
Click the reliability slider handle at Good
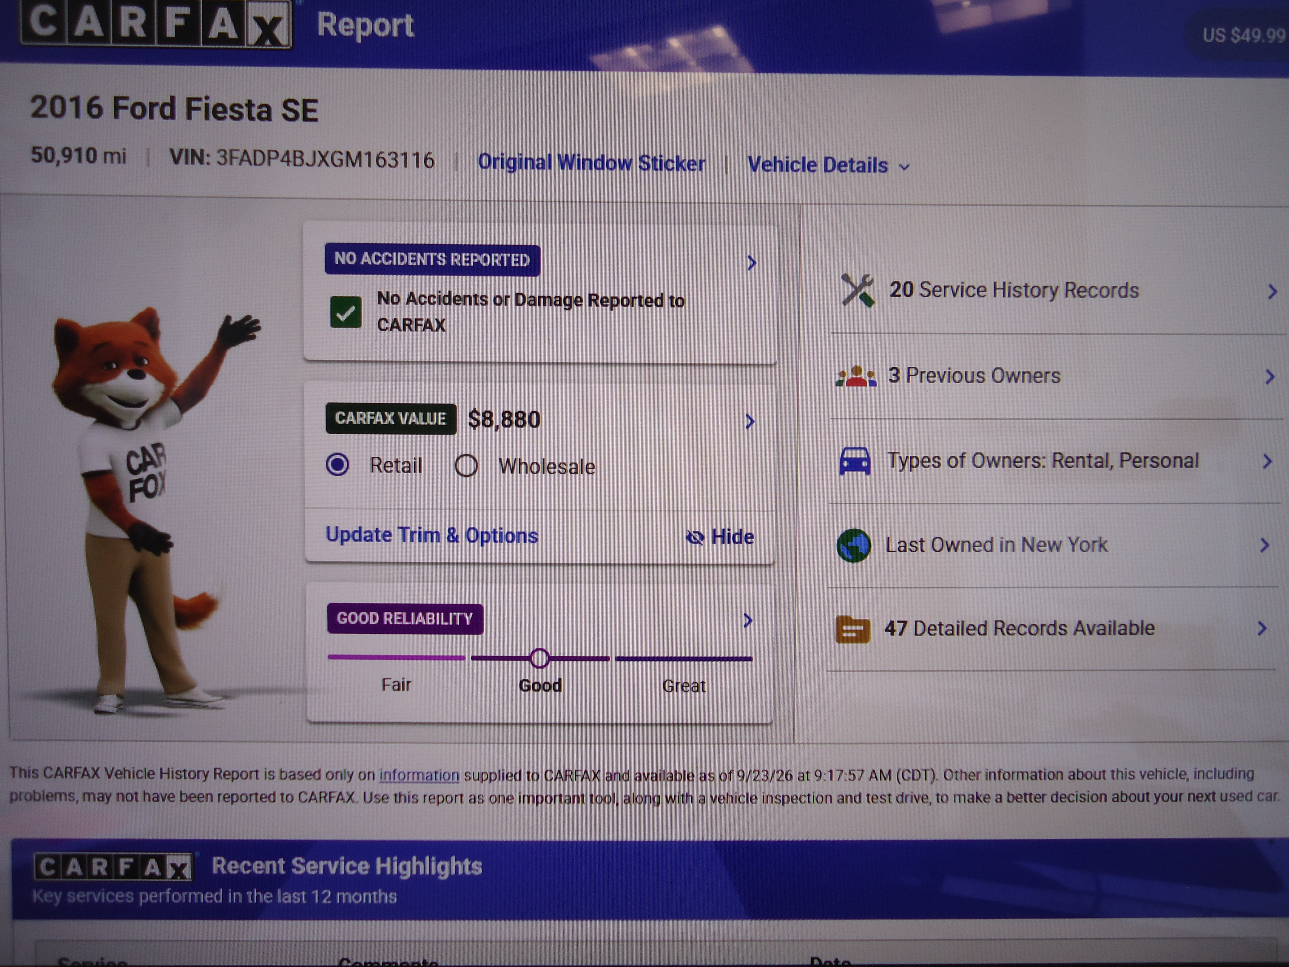click(539, 659)
